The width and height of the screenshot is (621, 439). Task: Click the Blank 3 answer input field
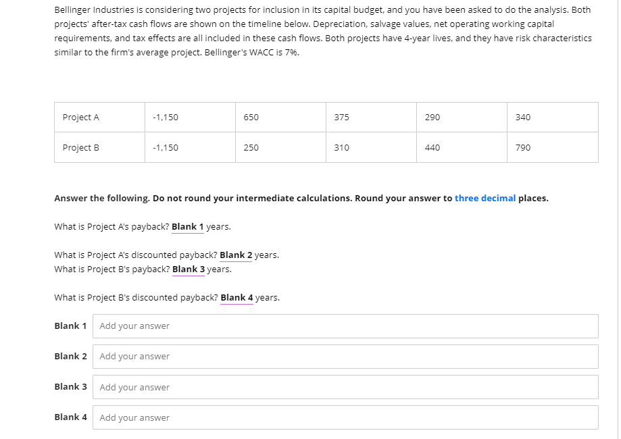click(345, 387)
